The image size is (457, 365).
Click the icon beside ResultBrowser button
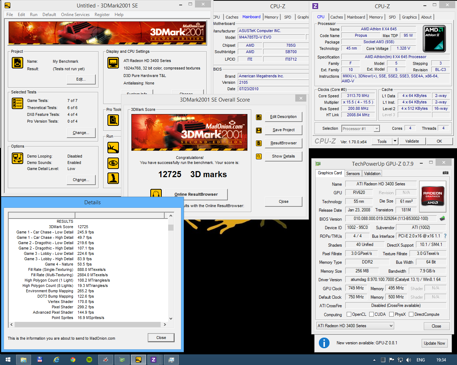(x=259, y=143)
